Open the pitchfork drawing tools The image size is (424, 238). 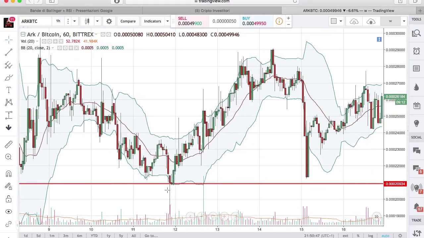9,65
